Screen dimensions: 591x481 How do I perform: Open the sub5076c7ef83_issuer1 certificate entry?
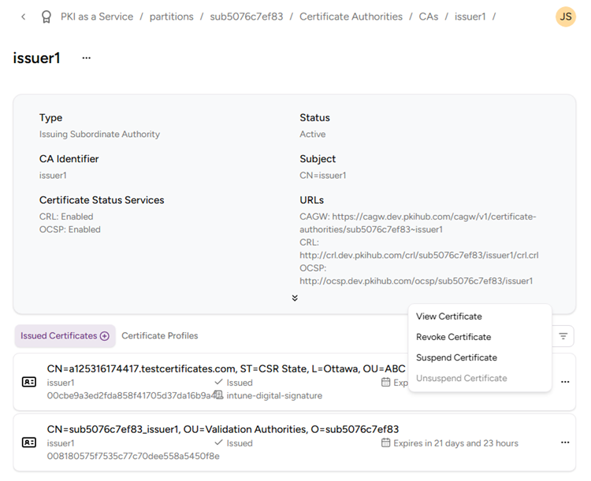point(223,429)
